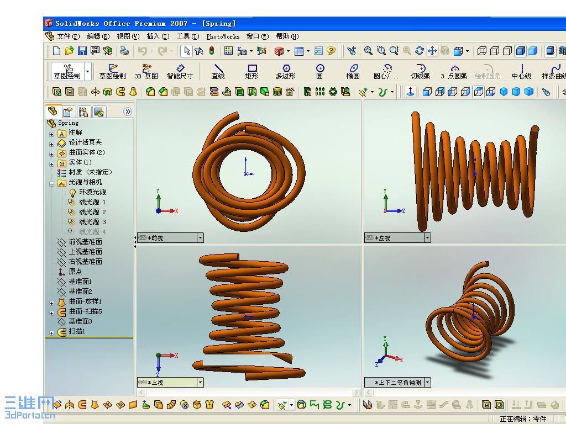The image size is (566, 424).
Task: Open the 文件(F) menu
Action: click(x=68, y=36)
